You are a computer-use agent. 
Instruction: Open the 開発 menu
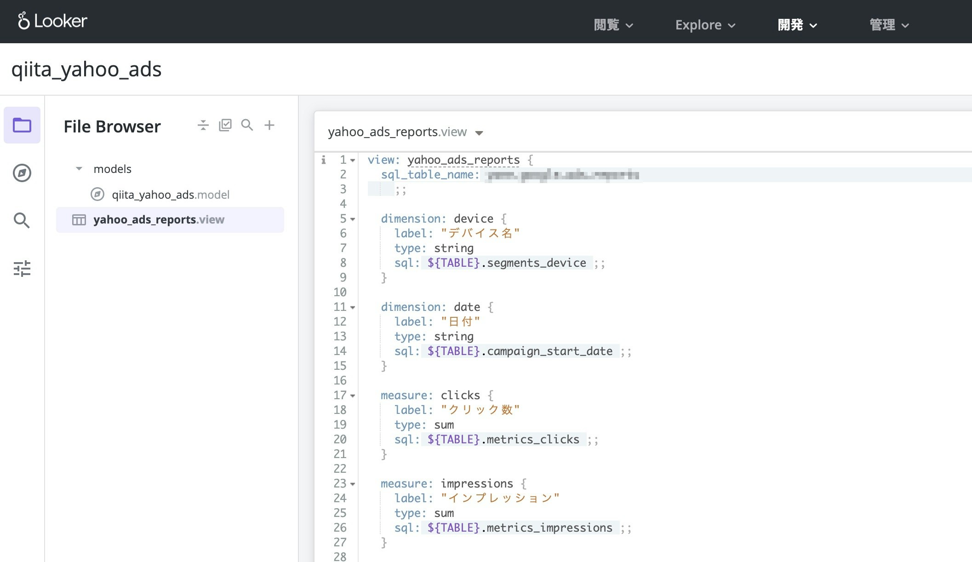pyautogui.click(x=797, y=25)
